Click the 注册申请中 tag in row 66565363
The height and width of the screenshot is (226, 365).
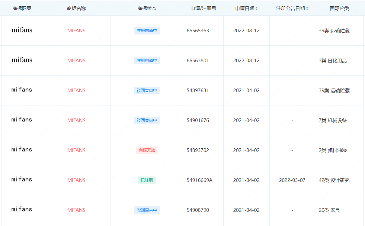(x=147, y=31)
